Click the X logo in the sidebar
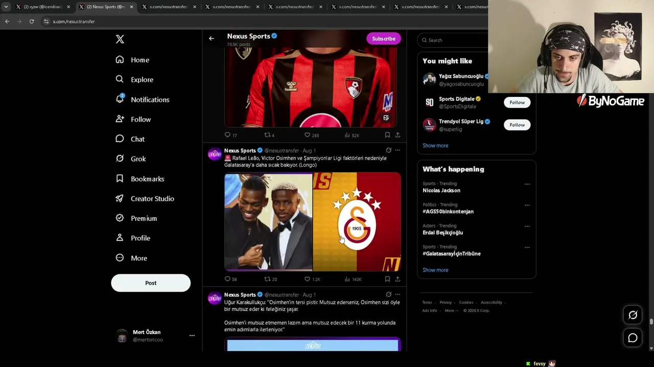 (x=120, y=39)
